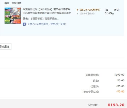
Task: Click the blue 7-day return badge icon
Action: pos(25,24)
